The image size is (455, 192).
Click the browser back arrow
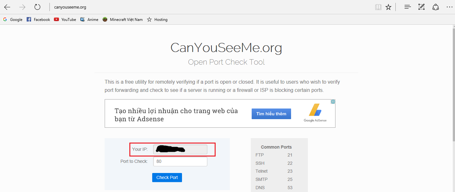tap(7, 7)
